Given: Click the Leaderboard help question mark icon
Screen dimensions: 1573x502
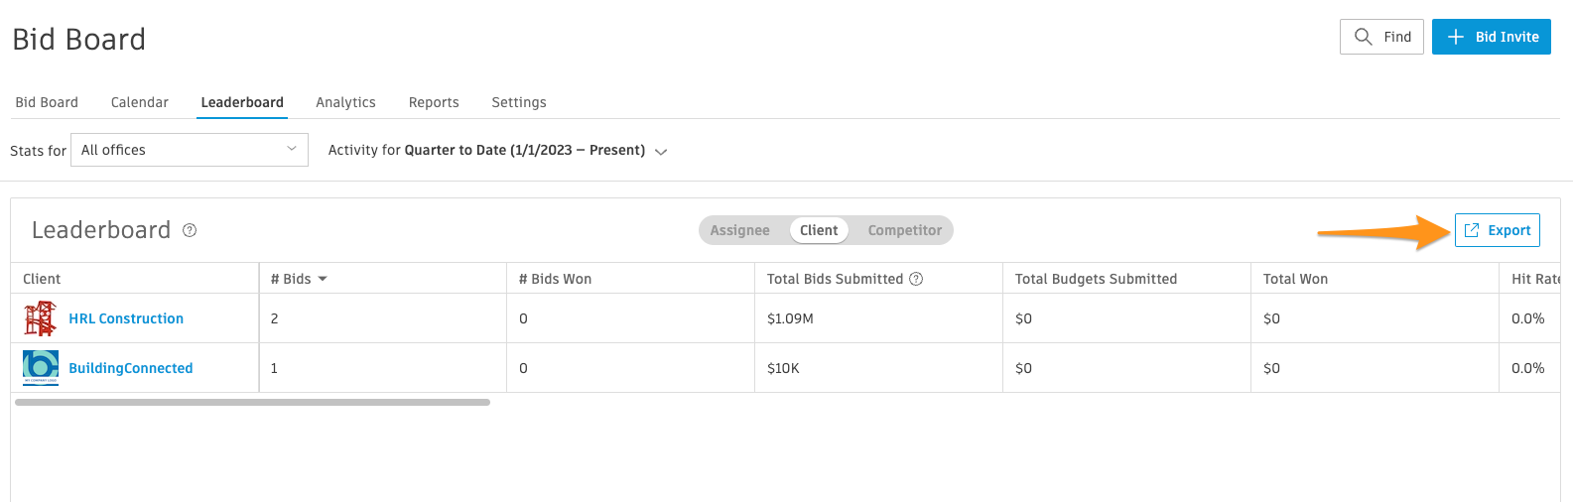Looking at the screenshot, I should point(190,230).
